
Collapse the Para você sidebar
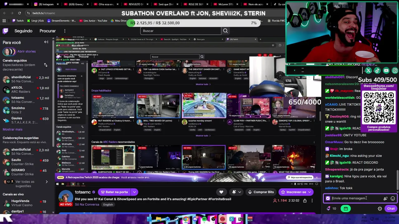click(46, 42)
